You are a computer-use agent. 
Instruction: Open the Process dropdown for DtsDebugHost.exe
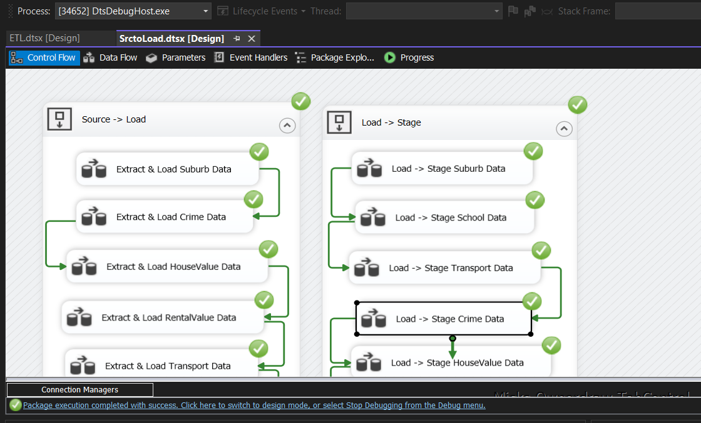207,11
